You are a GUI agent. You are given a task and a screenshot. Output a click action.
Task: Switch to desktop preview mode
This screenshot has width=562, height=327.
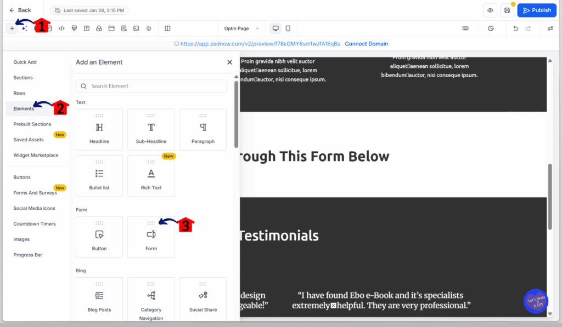tap(277, 28)
